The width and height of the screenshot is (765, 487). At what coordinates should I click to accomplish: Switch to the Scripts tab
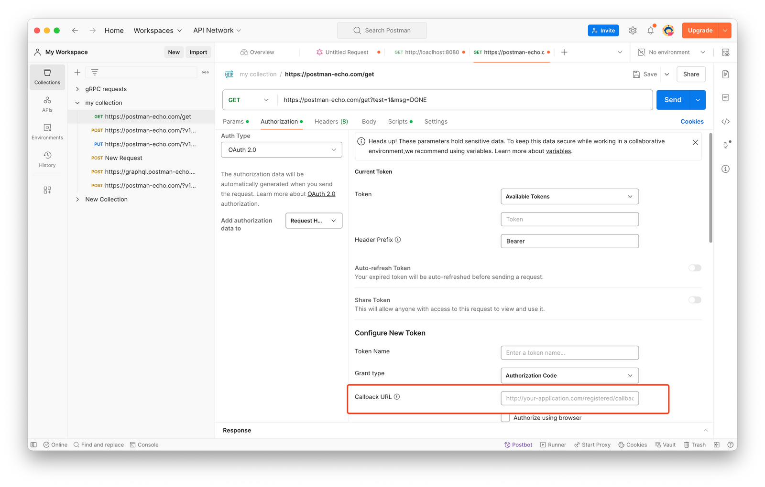click(398, 122)
